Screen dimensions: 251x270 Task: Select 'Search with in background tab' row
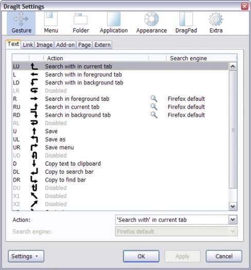120,82
